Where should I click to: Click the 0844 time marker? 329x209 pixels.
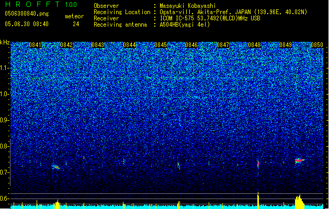(129, 45)
